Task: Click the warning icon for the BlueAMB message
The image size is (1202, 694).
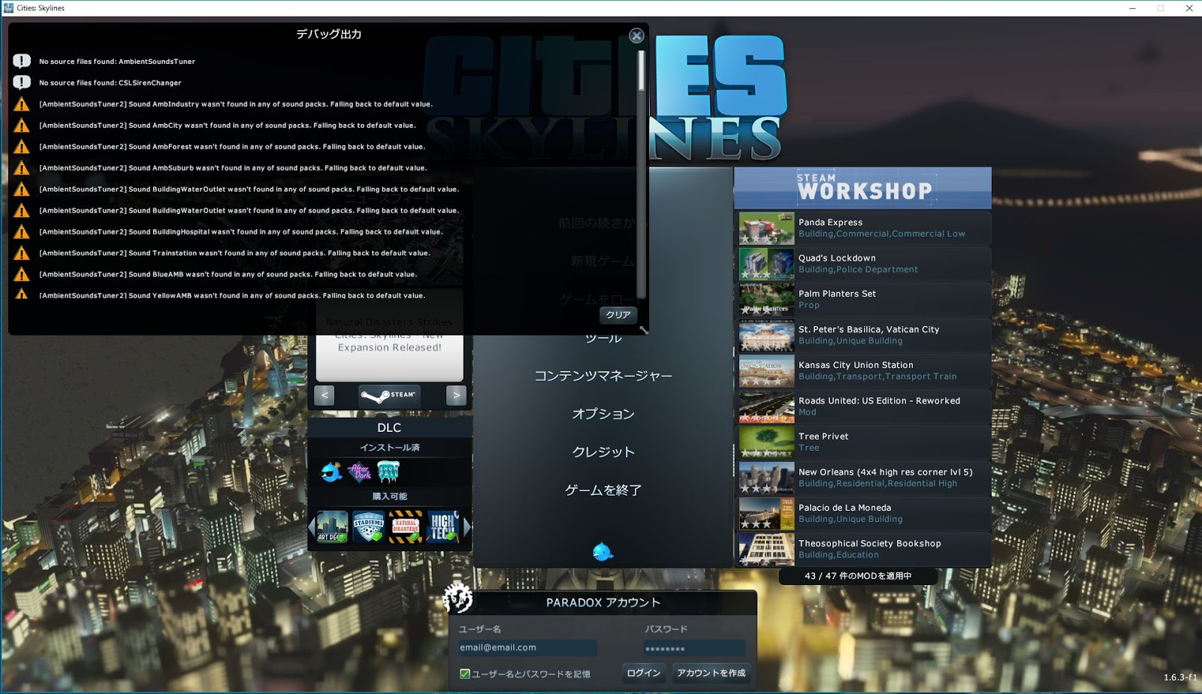Action: click(x=22, y=274)
